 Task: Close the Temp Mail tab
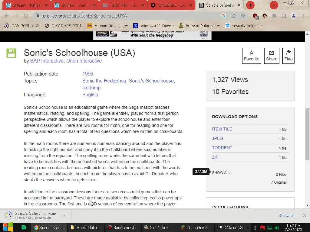142,5
